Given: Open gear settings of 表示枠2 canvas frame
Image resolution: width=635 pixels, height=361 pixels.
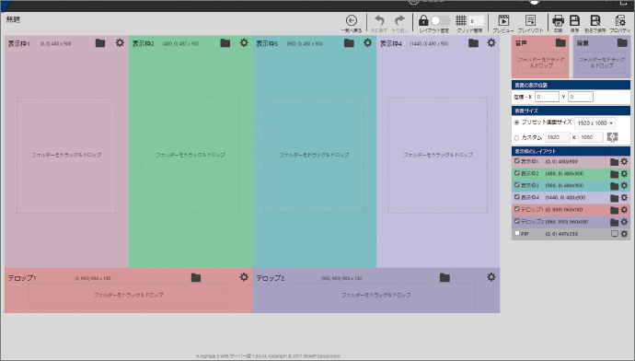Looking at the screenshot, I should [x=244, y=42].
